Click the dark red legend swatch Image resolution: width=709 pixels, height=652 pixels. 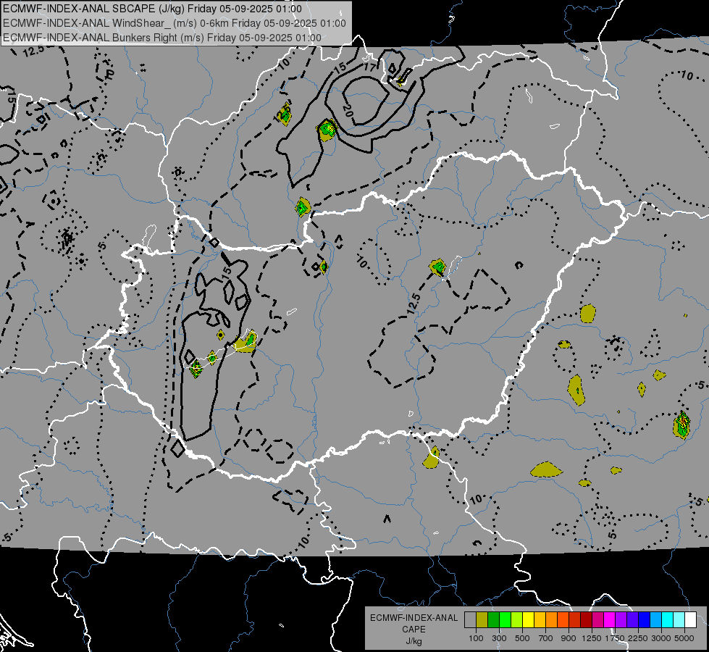587,619
